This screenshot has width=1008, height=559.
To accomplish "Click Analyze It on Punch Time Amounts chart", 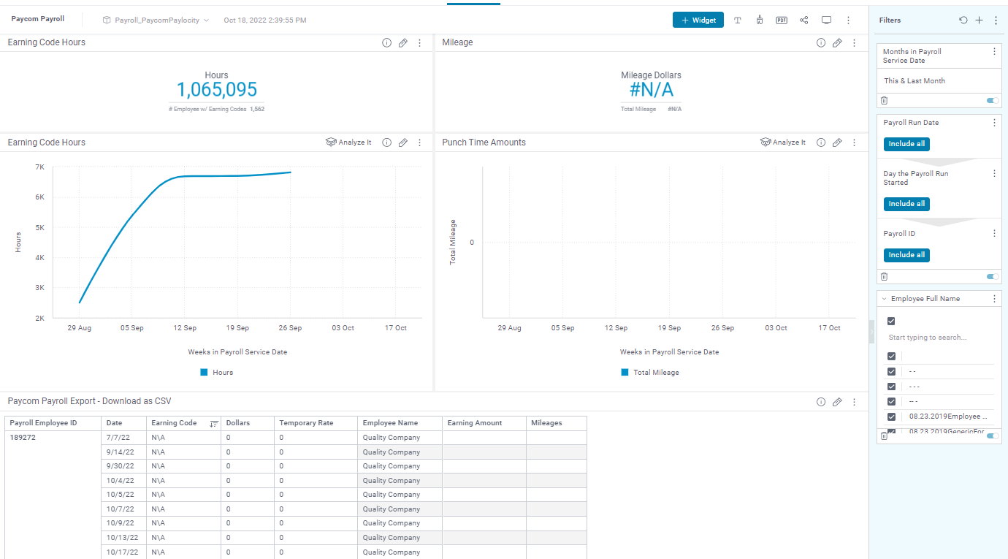I will (x=783, y=142).
